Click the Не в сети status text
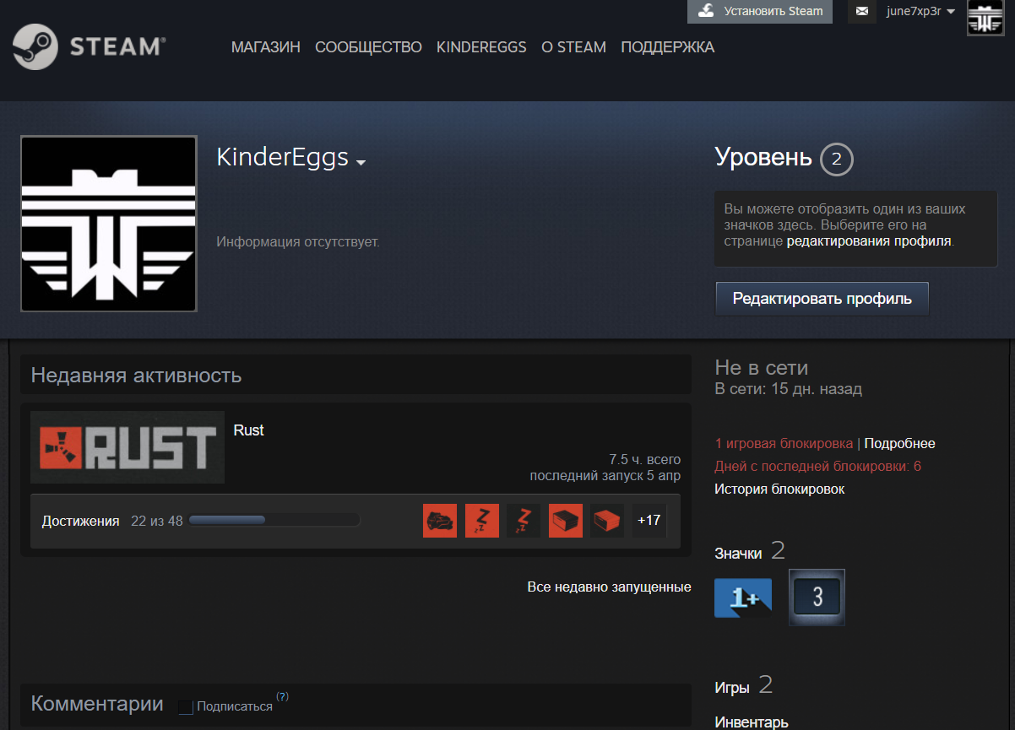Viewport: 1015px width, 730px height. (762, 367)
